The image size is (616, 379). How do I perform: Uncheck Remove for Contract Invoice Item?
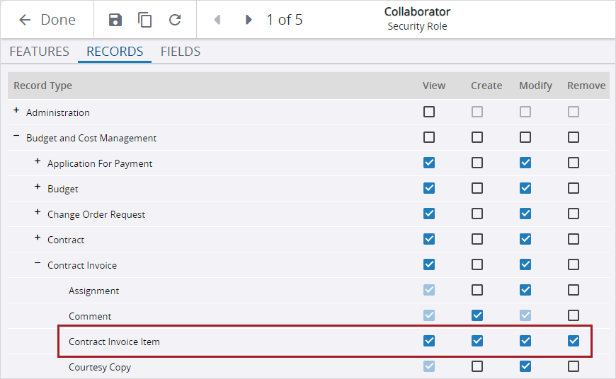tap(574, 341)
